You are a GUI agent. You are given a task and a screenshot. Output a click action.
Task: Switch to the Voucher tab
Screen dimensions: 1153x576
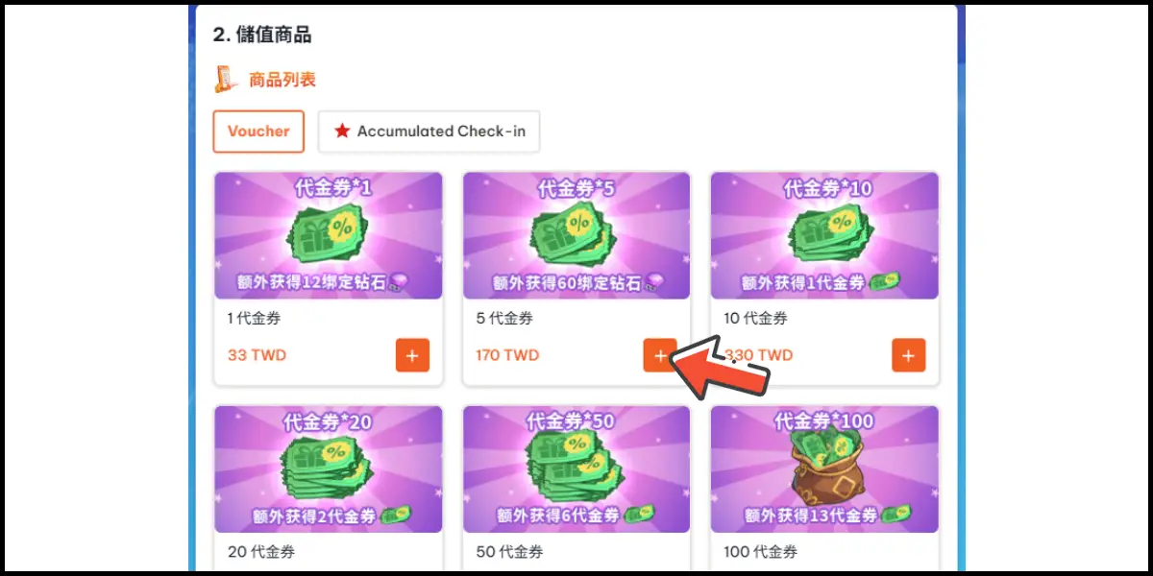[258, 132]
